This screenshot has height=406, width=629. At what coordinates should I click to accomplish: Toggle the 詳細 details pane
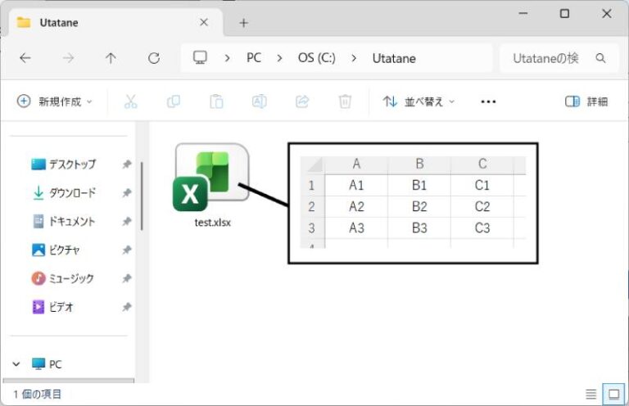tap(586, 101)
